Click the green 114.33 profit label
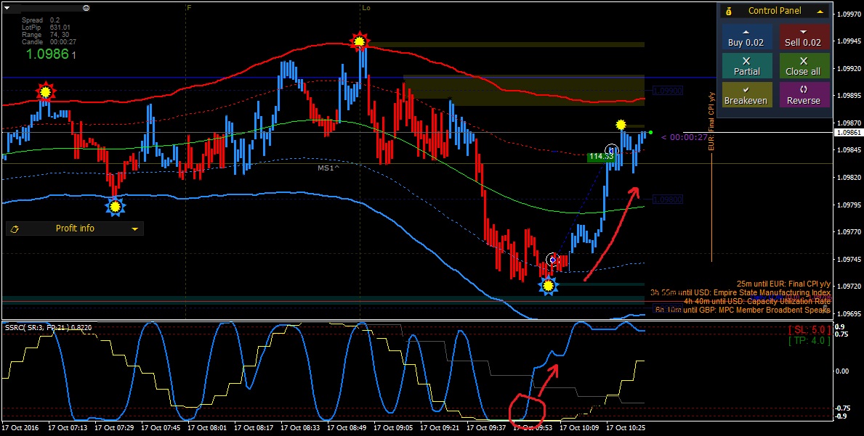The width and height of the screenshot is (864, 436). [x=601, y=157]
